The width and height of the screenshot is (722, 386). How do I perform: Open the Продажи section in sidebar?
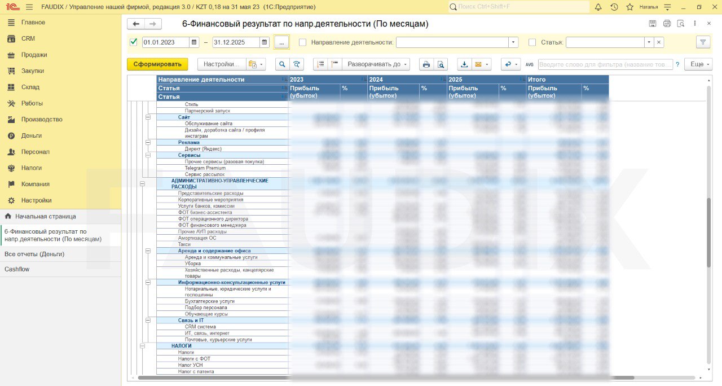pos(34,55)
